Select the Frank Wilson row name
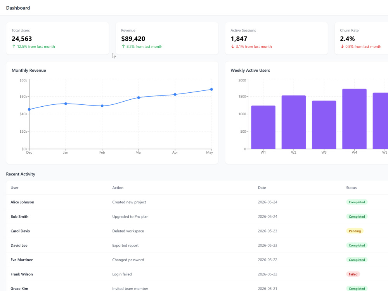 coord(21,274)
